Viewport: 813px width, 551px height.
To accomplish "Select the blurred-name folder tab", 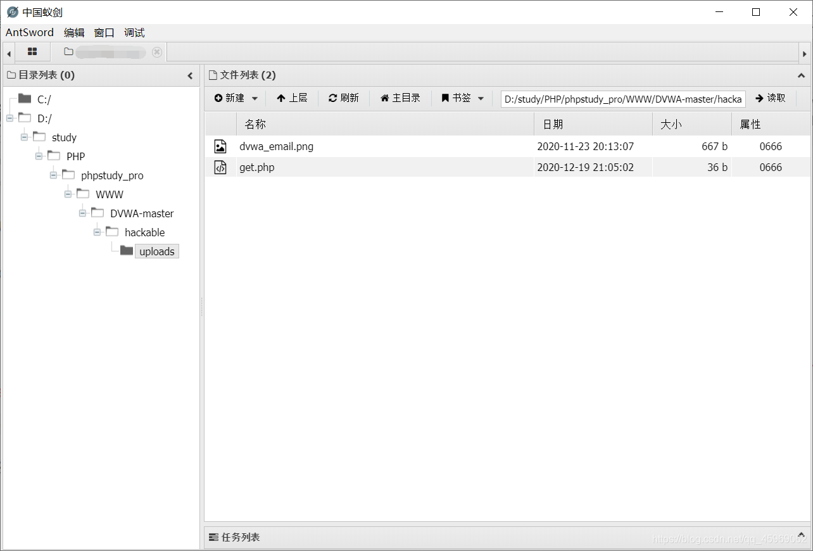I will [x=109, y=52].
